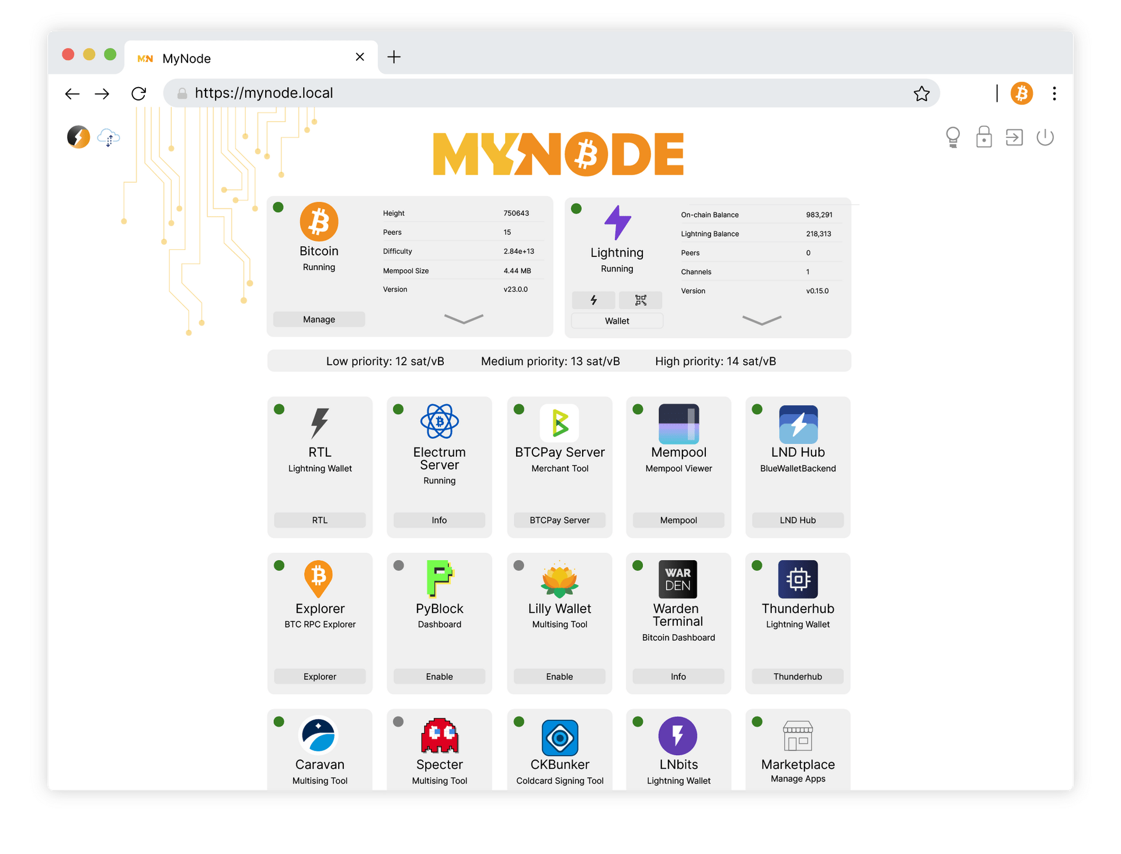The height and width of the screenshot is (854, 1121).
Task: Click the power icon in the page header
Action: coord(1045,138)
